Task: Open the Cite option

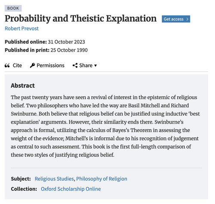Action: 17,65
